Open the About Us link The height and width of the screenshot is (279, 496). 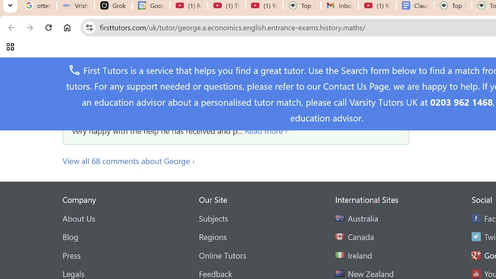pyautogui.click(x=79, y=219)
